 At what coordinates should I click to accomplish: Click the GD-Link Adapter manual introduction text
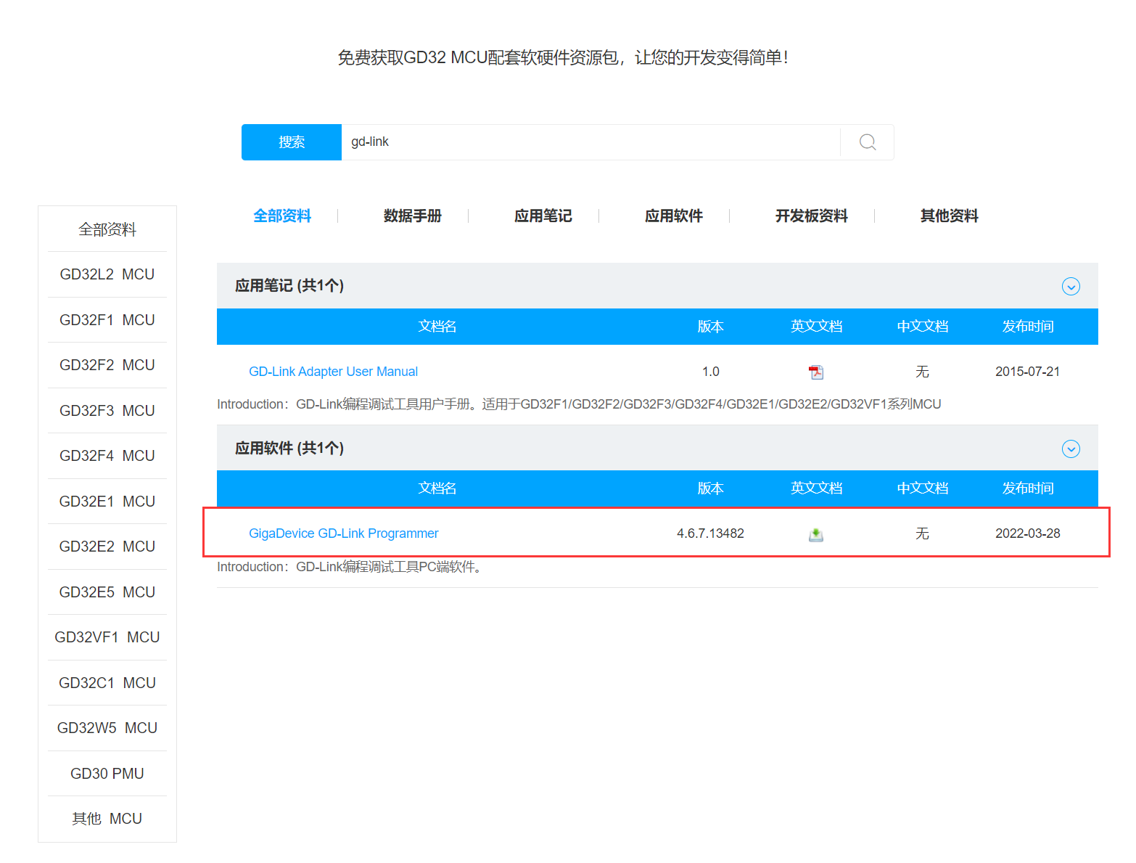pyautogui.click(x=579, y=404)
